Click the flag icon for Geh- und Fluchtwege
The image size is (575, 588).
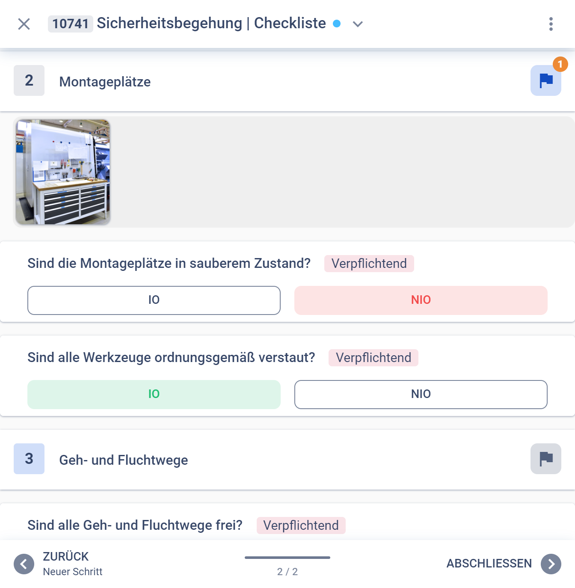(x=545, y=459)
